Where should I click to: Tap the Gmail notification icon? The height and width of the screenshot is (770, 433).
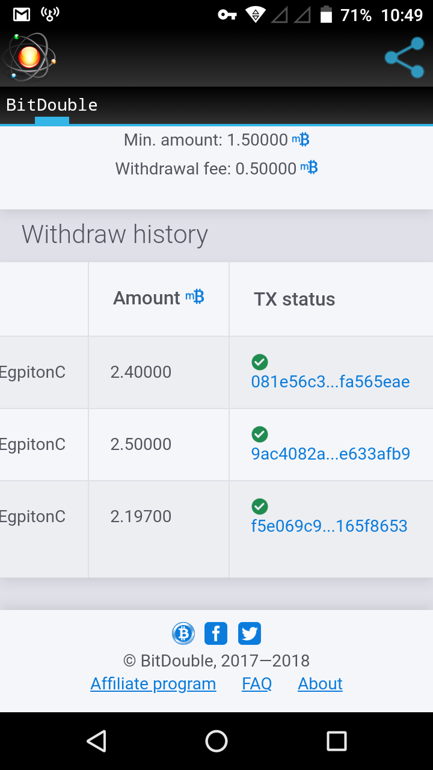click(22, 14)
